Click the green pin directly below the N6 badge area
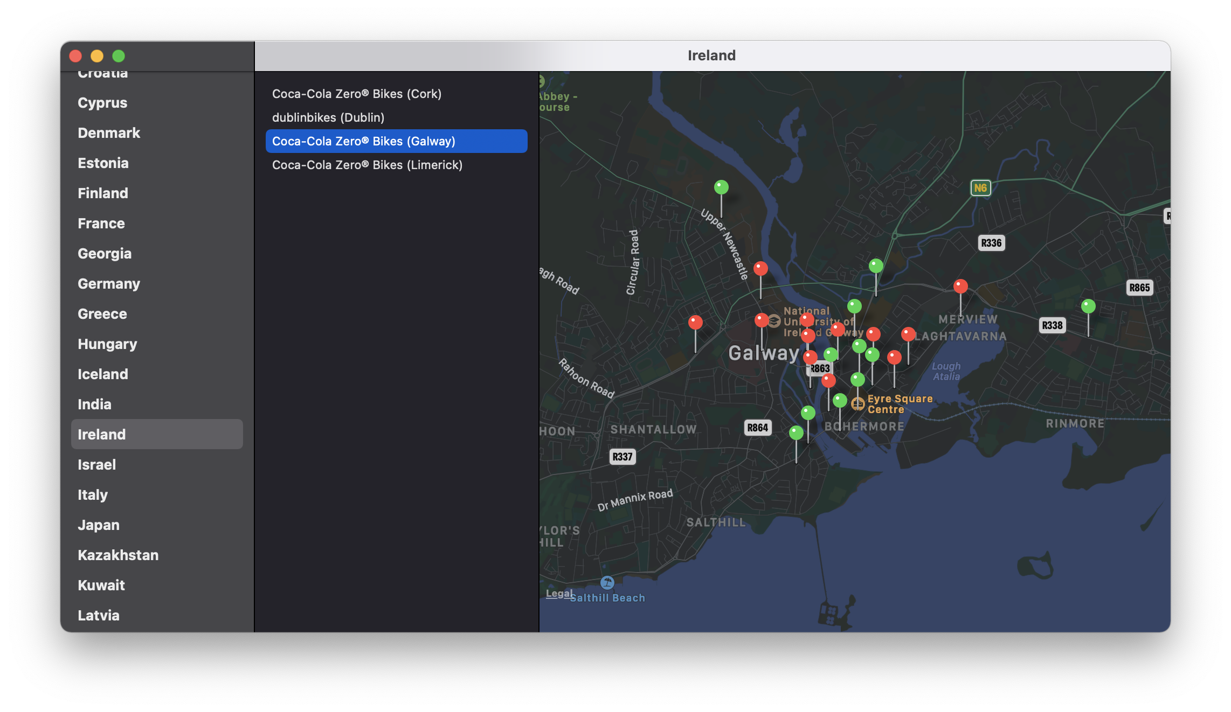The height and width of the screenshot is (712, 1231). (876, 266)
